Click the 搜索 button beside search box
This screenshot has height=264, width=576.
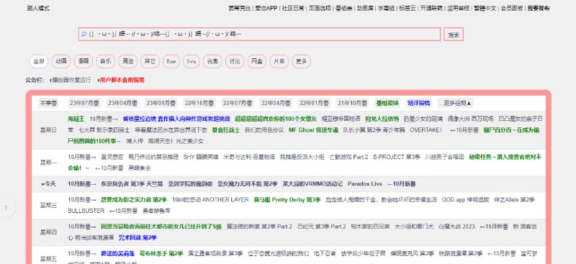[x=454, y=35]
